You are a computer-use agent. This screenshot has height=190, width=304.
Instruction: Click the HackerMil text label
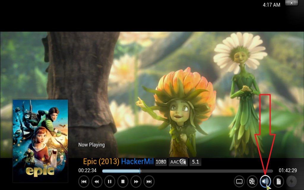(137, 161)
